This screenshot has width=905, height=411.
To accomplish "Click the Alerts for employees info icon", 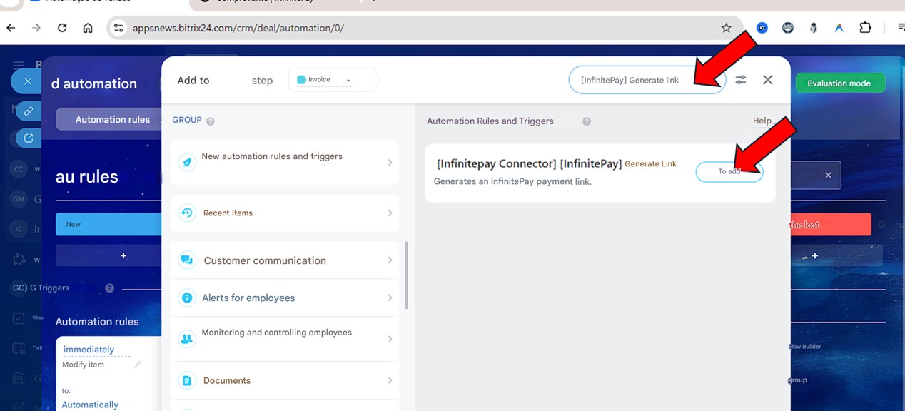I will pyautogui.click(x=187, y=298).
